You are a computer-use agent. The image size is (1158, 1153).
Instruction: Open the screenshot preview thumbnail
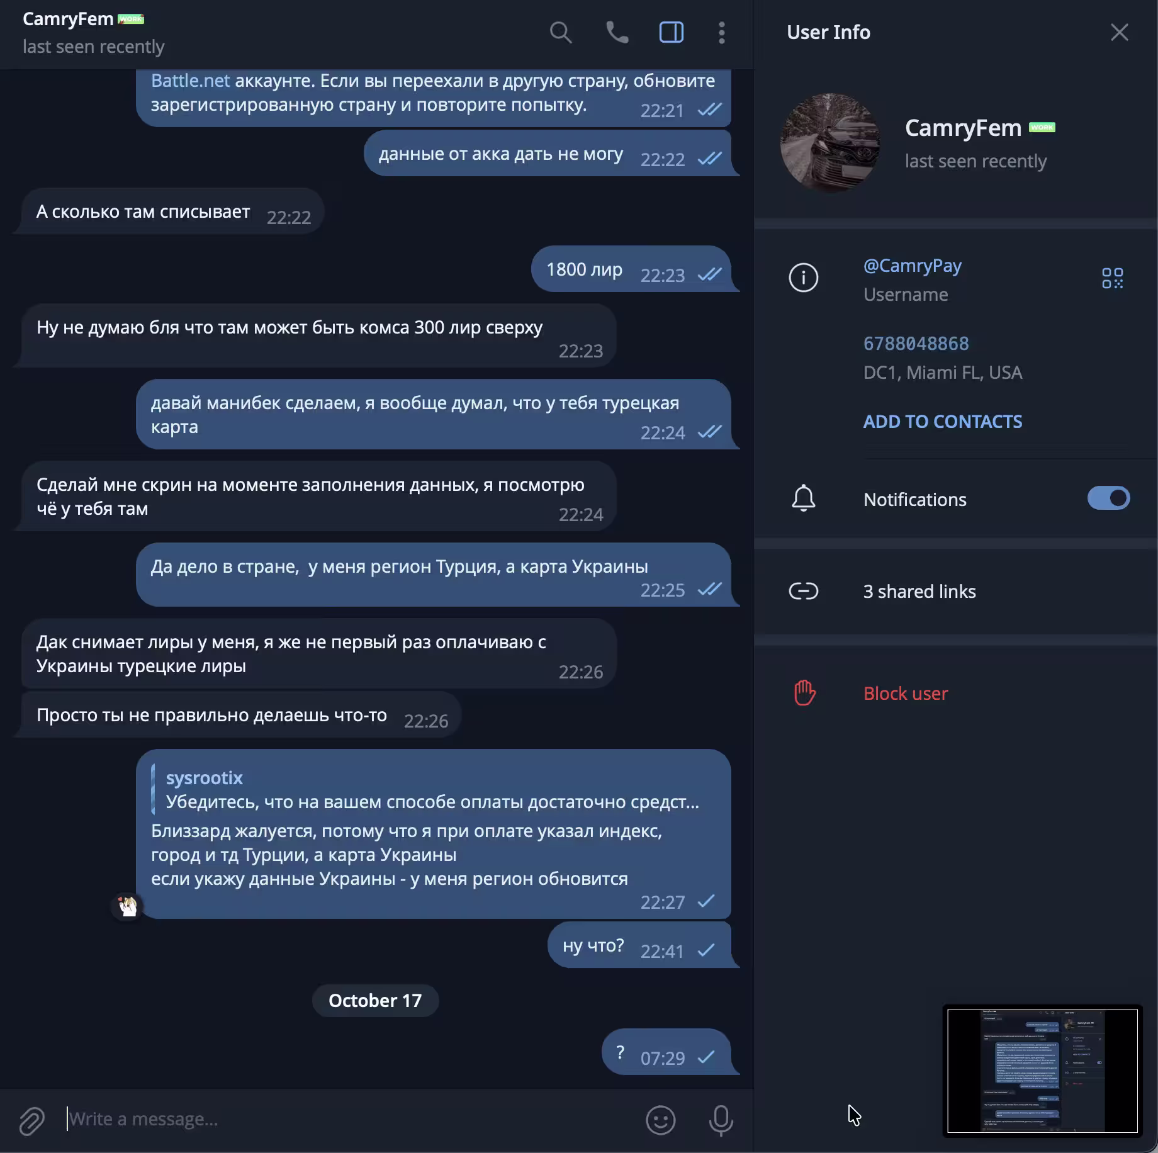(1042, 1071)
